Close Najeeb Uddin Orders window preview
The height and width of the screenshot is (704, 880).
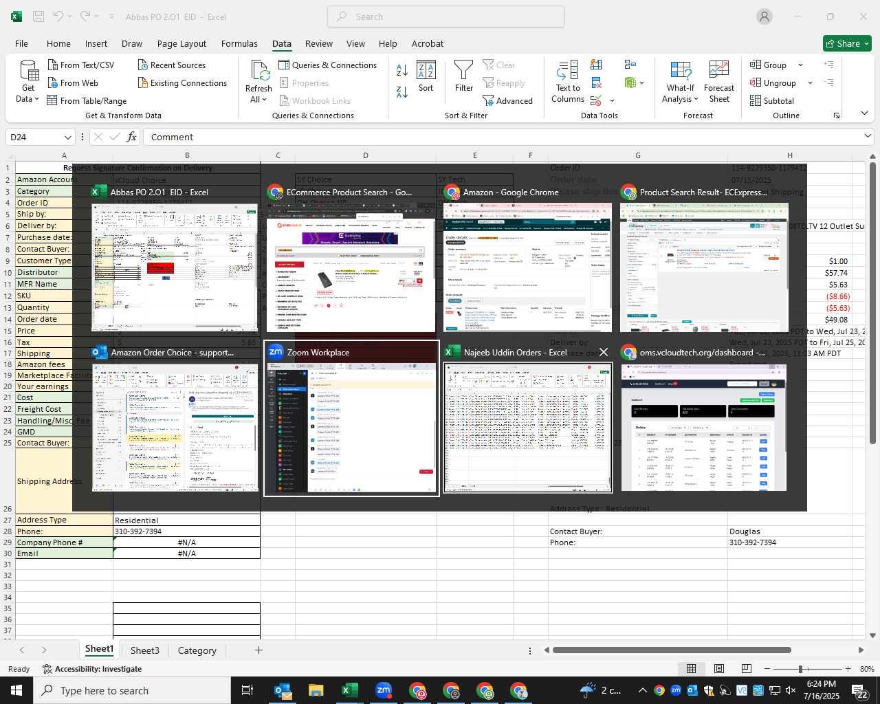(604, 352)
